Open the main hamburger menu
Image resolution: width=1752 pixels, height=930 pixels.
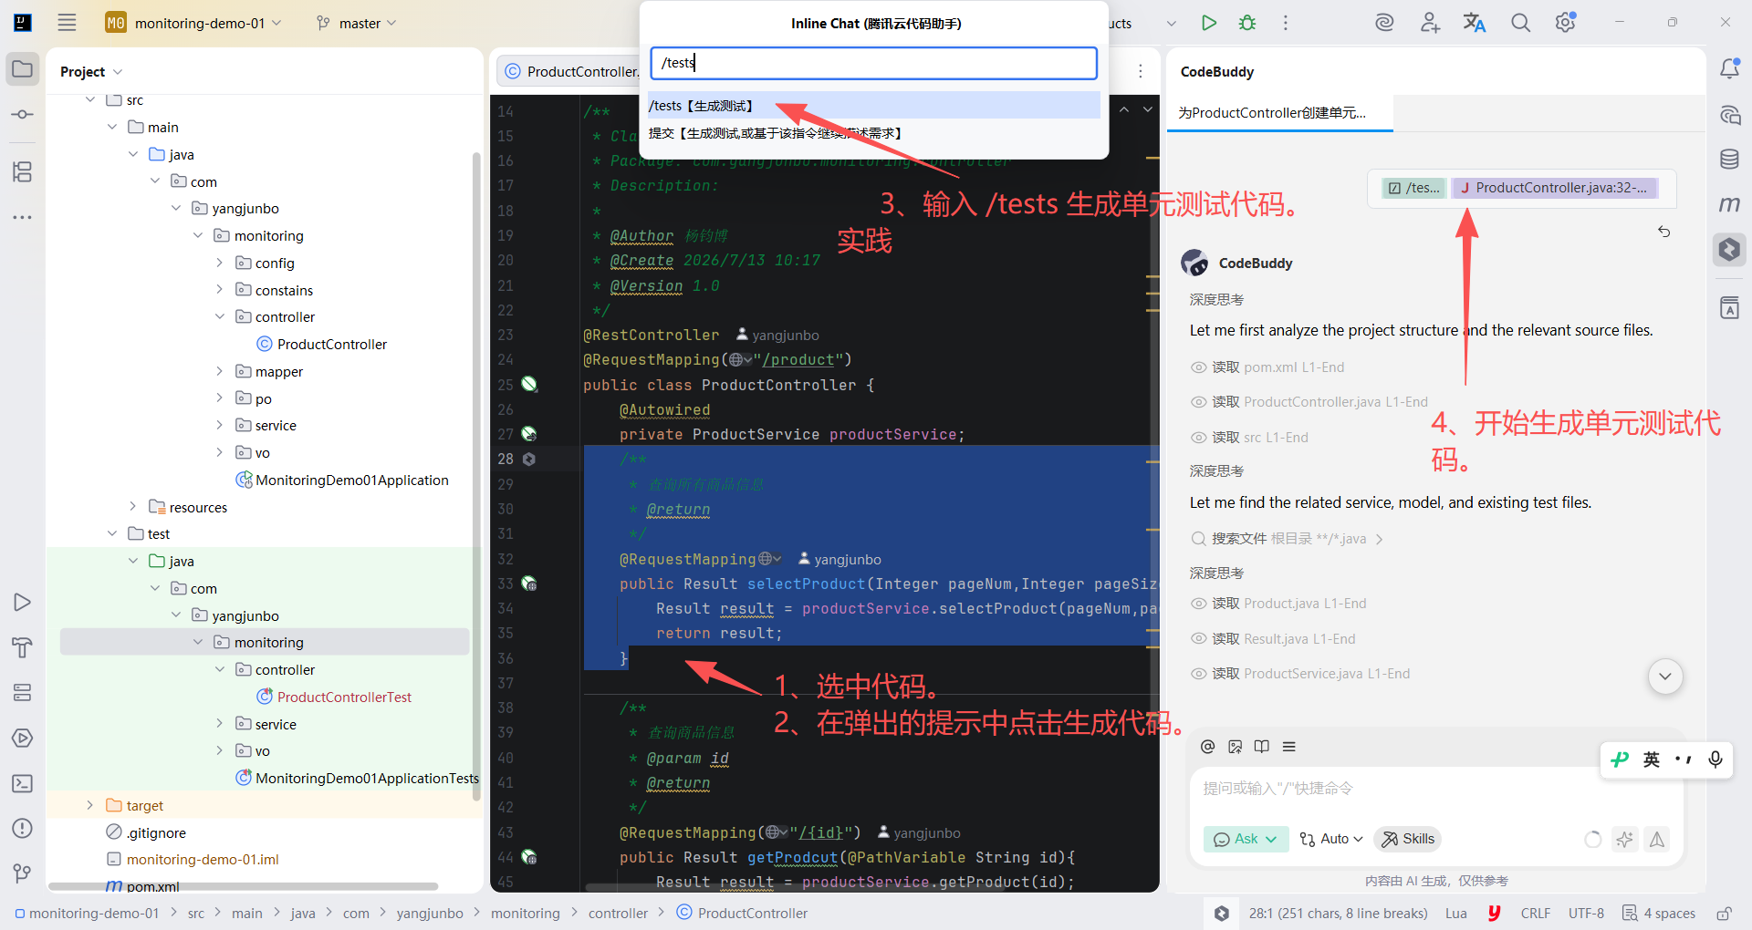coord(67,23)
